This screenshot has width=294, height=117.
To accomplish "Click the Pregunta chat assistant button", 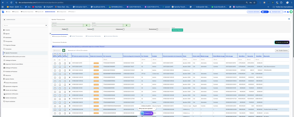I will tap(147, 113).
